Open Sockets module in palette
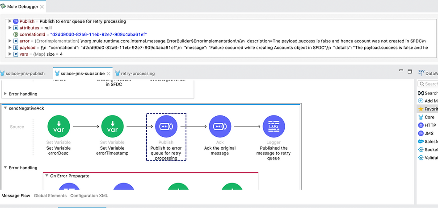438x208 pixels. (x=421, y=150)
